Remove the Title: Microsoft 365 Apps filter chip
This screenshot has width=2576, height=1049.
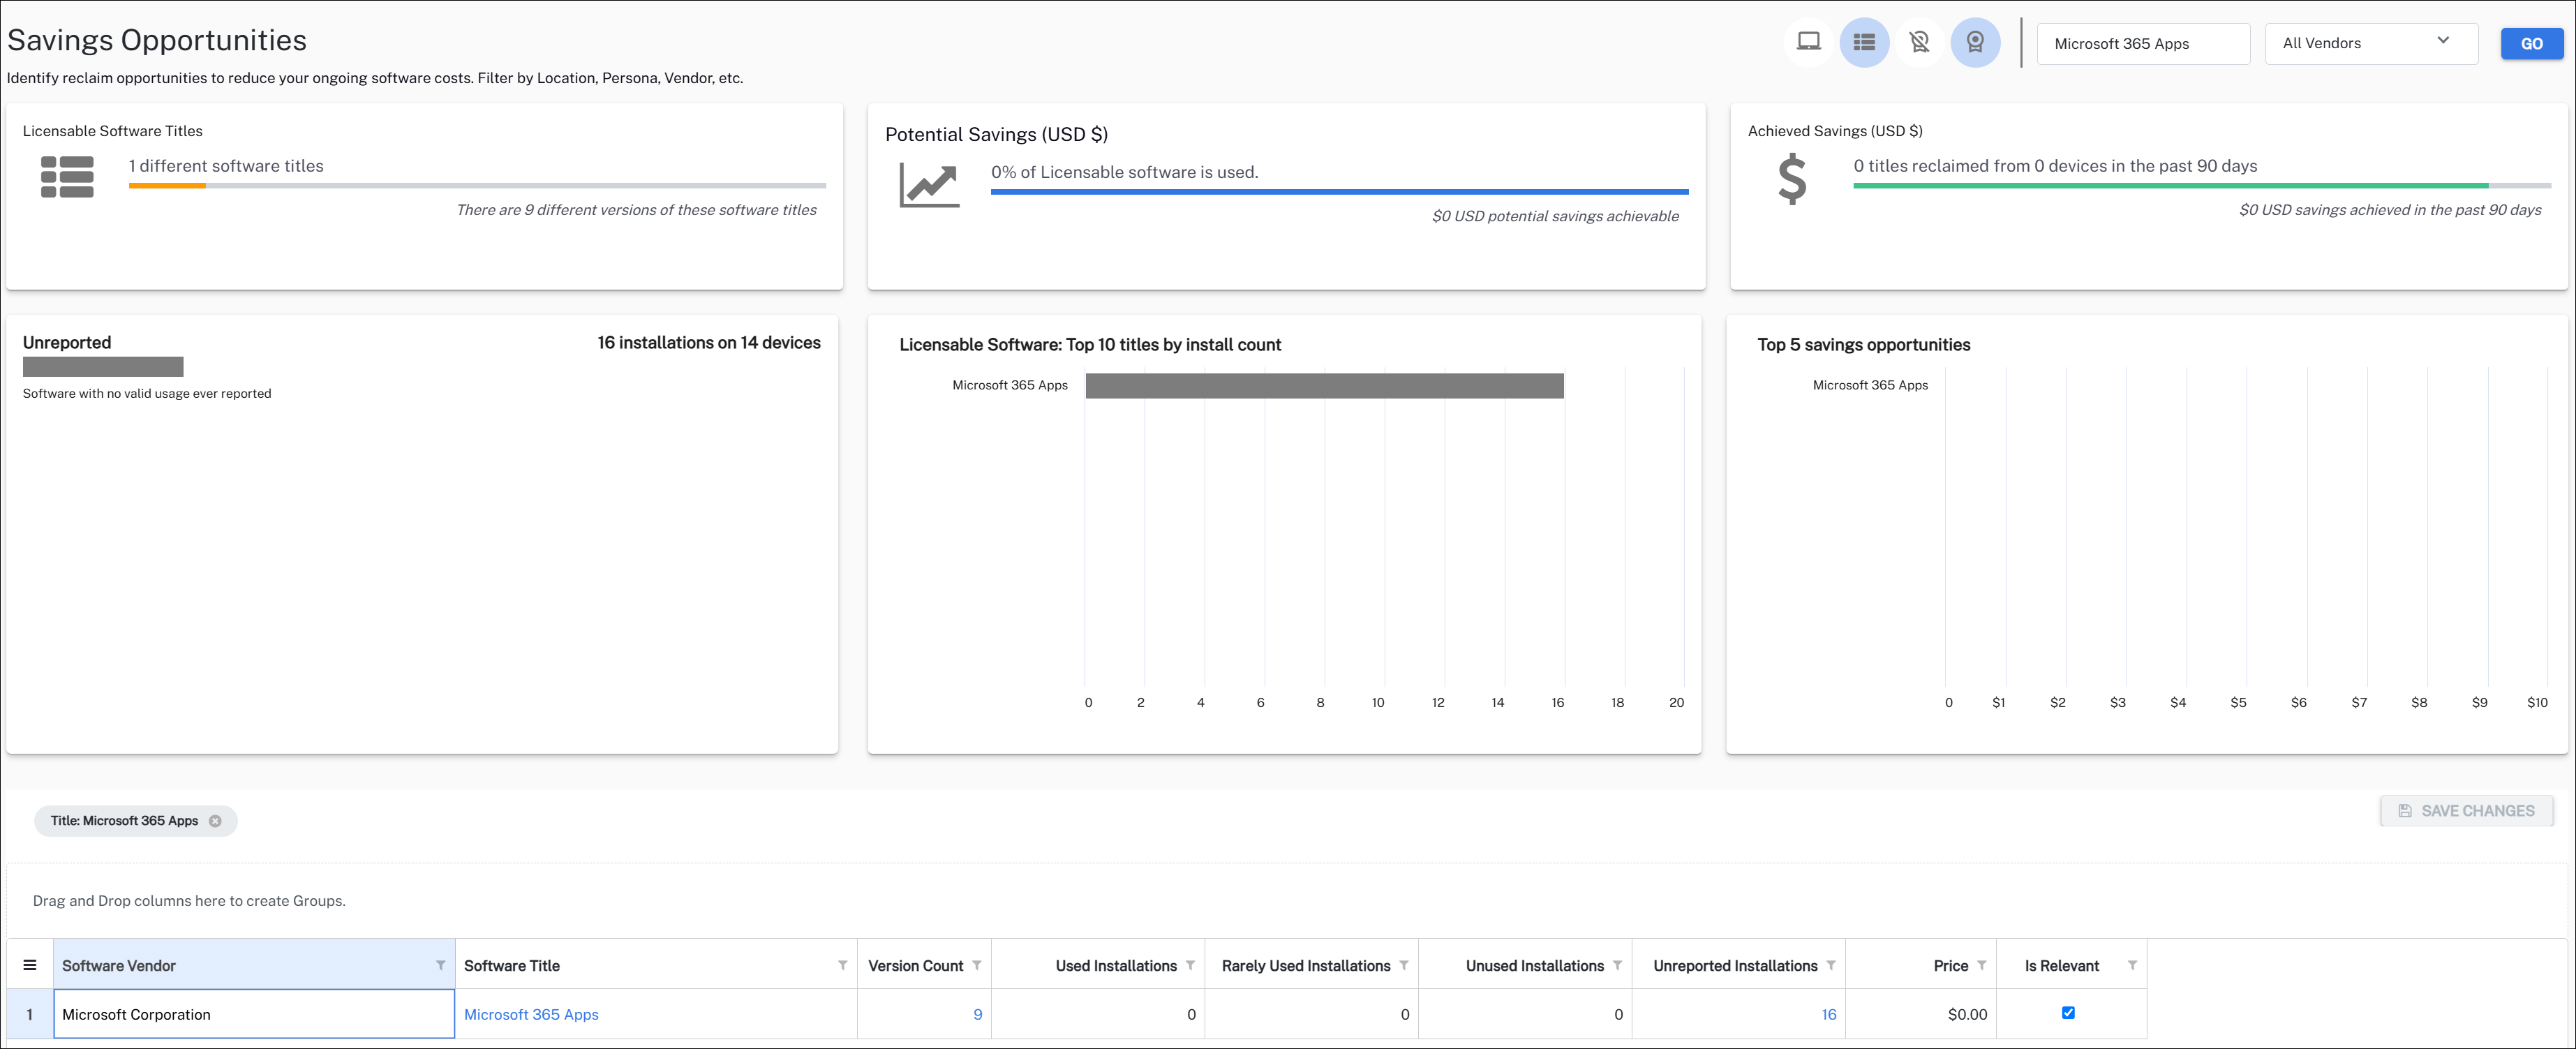[x=215, y=821]
